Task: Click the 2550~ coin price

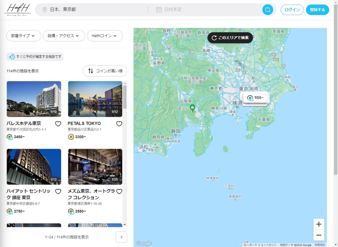Action: [x=81, y=211]
